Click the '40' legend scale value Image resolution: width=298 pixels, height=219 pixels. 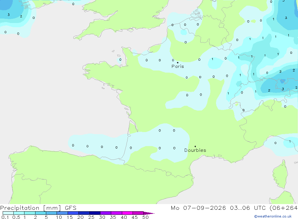[x=124, y=217]
